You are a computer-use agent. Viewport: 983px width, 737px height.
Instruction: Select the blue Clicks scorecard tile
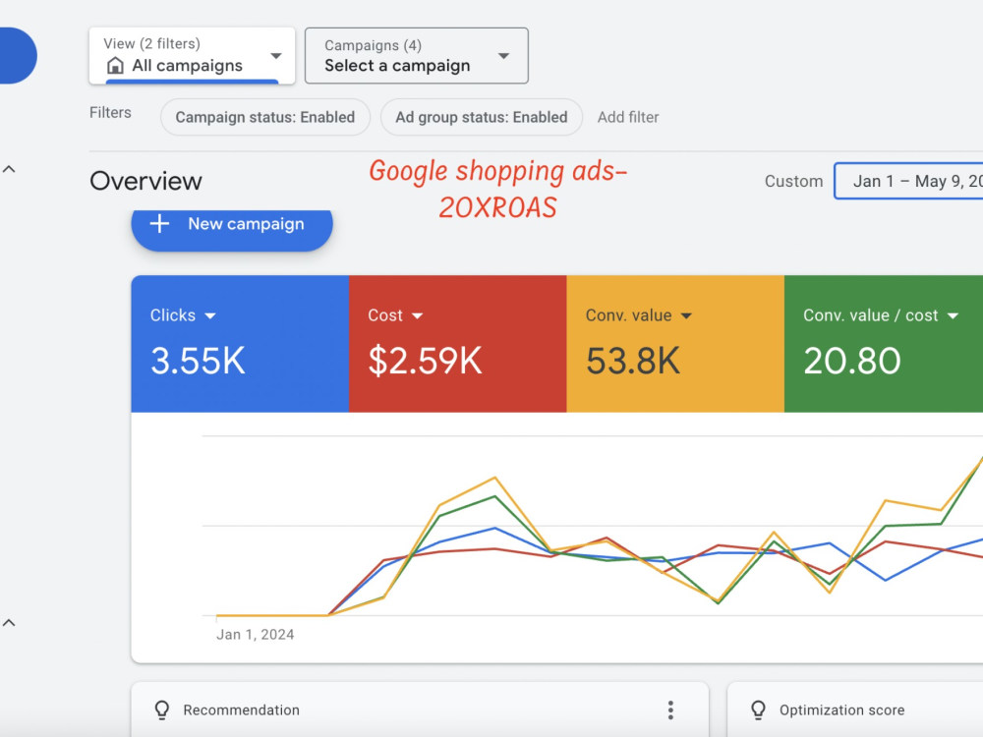[240, 343]
